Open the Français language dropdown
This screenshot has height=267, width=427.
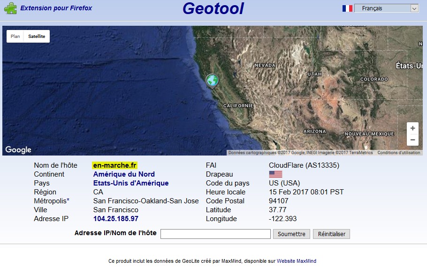[x=386, y=8]
